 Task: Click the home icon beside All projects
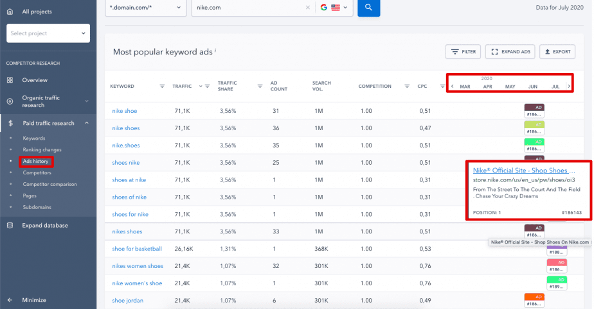click(x=10, y=12)
